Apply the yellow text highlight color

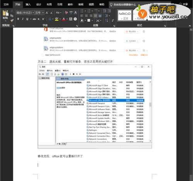click(x=57, y=19)
